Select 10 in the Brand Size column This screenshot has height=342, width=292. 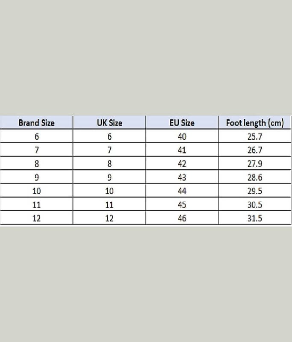[37, 191]
